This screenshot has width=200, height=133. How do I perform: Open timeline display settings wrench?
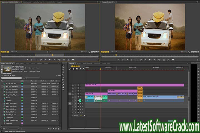(x=84, y=69)
